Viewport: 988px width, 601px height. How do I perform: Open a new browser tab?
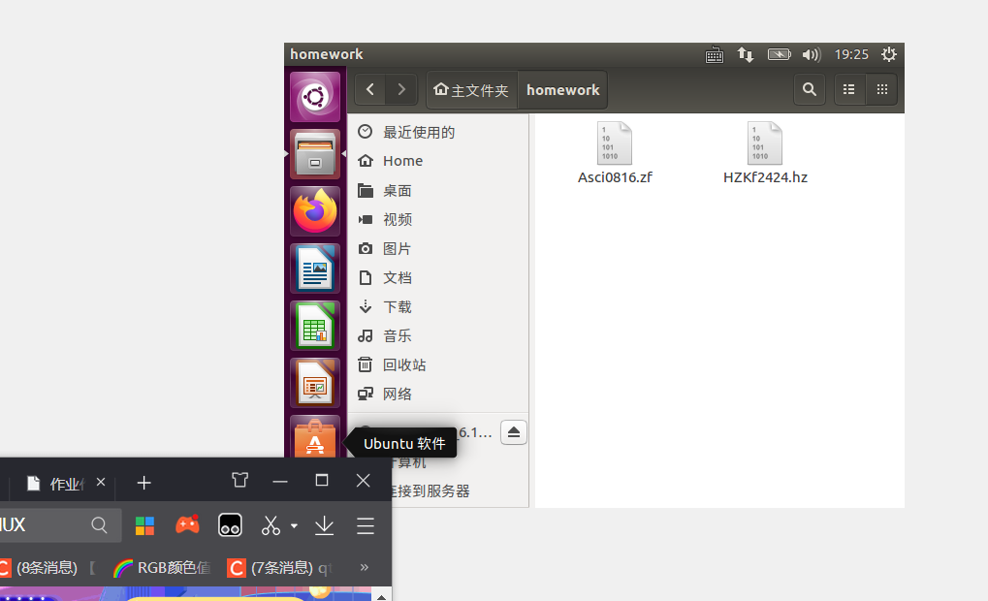[x=143, y=483]
